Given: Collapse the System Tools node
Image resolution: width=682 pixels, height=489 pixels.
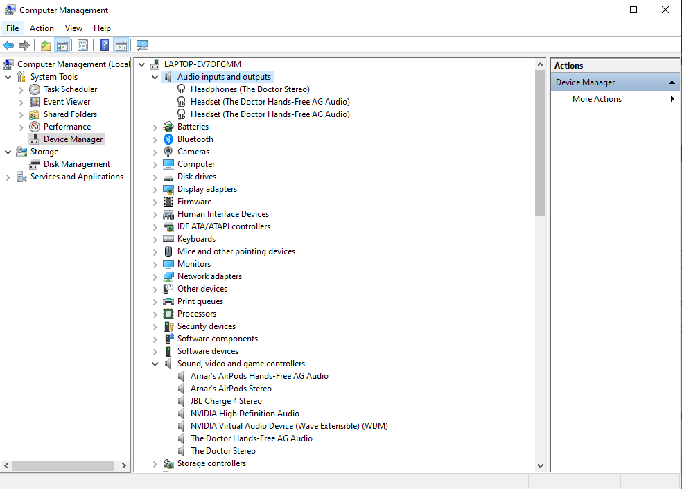Looking at the screenshot, I should tap(8, 77).
